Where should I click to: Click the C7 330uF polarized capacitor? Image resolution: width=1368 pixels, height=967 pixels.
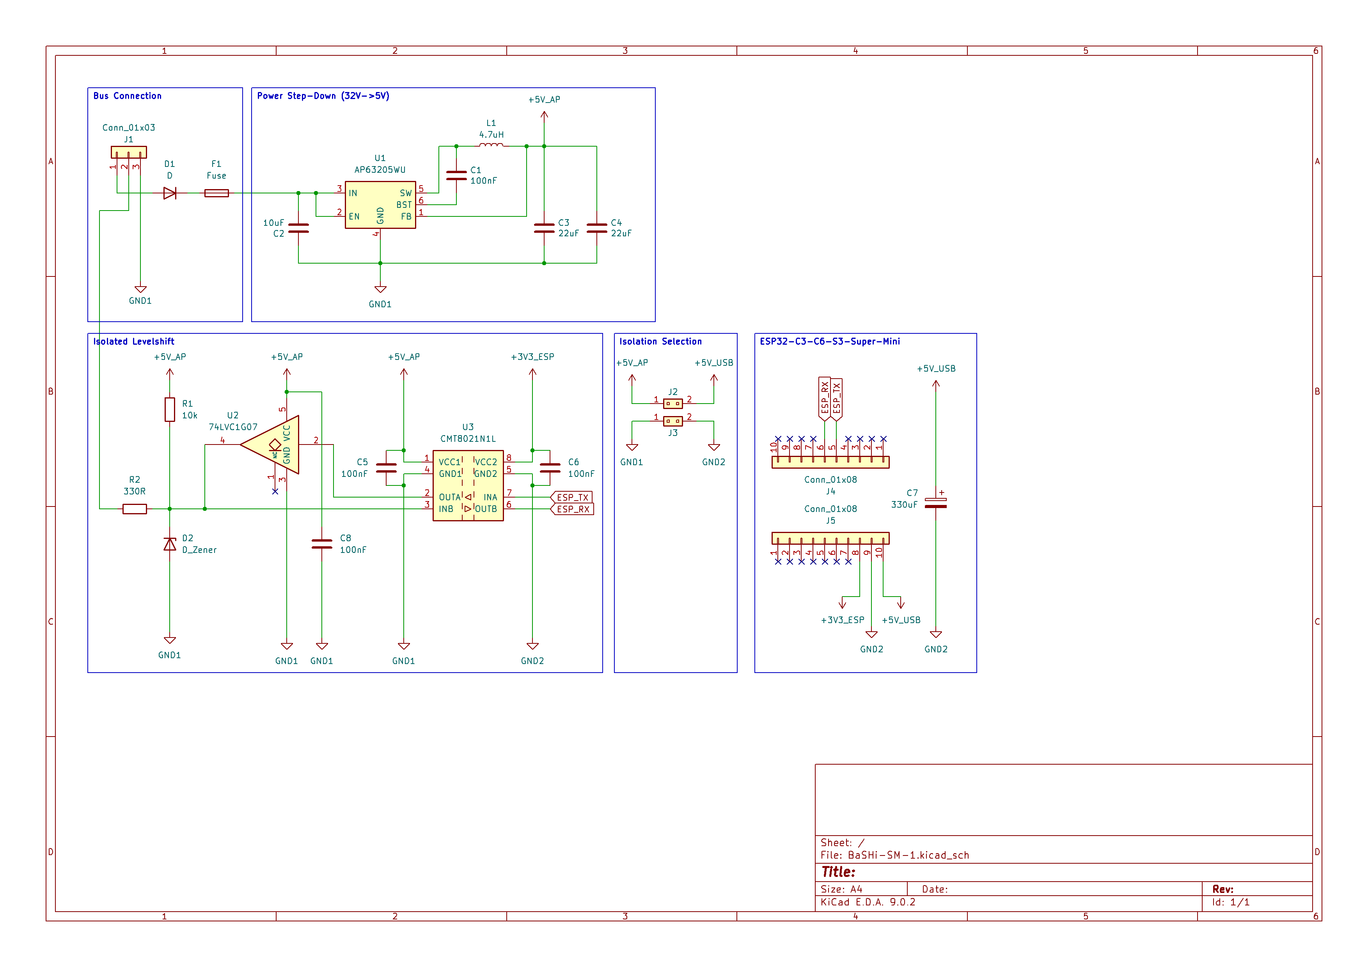(936, 503)
